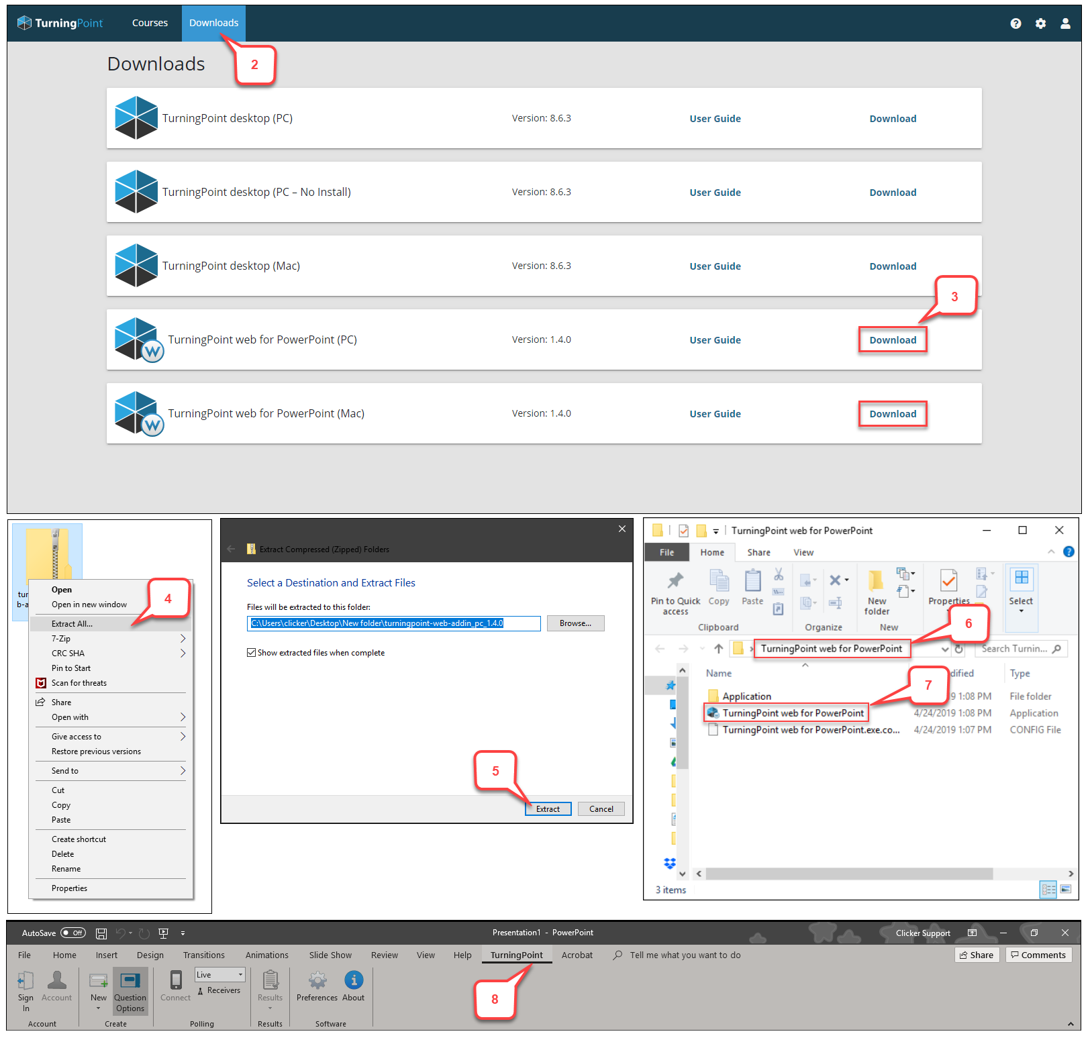Viewport: 1090px width, 1044px height.
Task: Click the Explorer help icon
Action: pos(1069,552)
